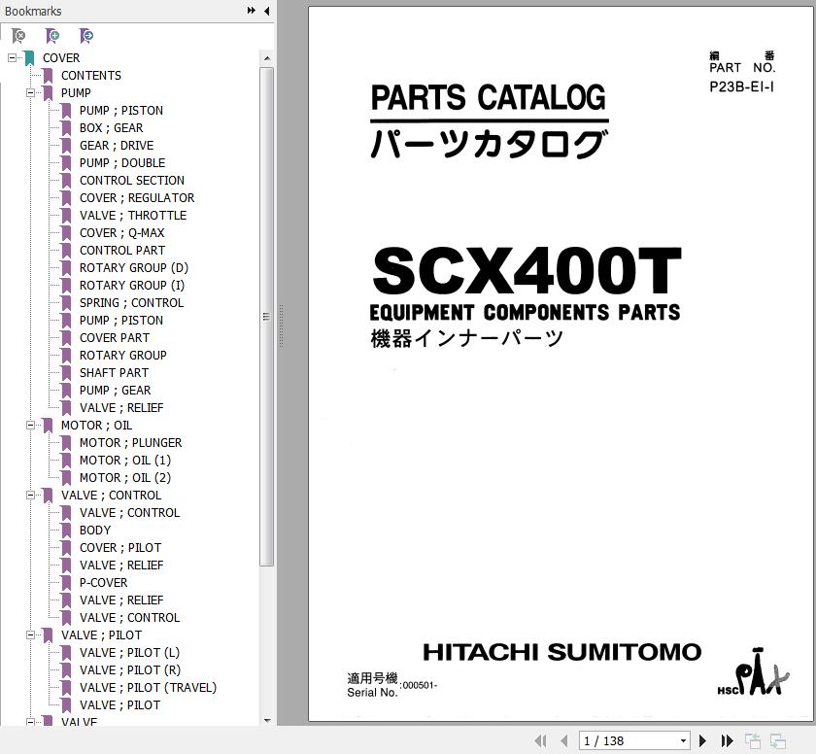Open SHAFT PART bookmark
The width and height of the screenshot is (816, 754).
pos(114,372)
